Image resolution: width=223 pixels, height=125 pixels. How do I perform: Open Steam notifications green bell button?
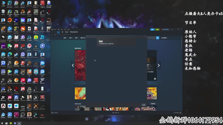click(x=157, y=29)
